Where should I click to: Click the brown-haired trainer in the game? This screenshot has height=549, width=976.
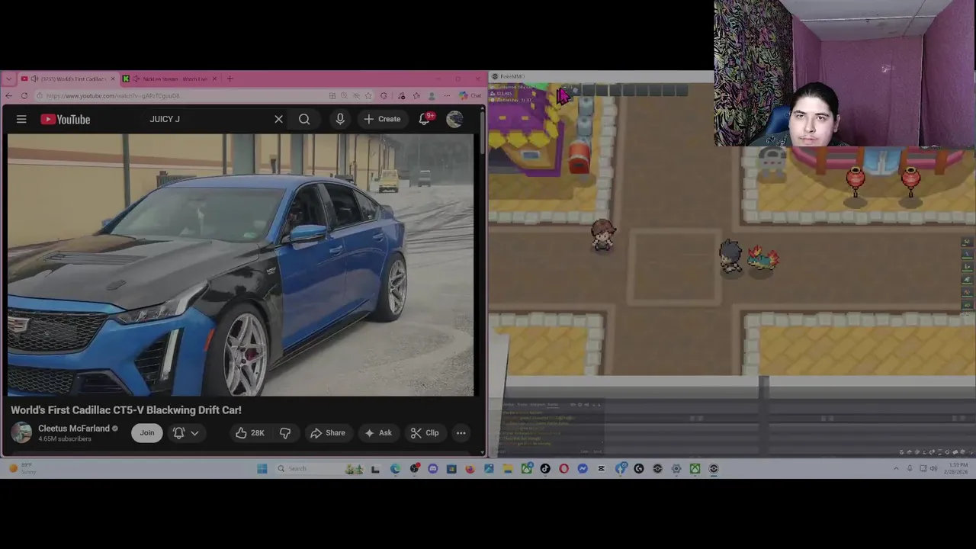602,235
